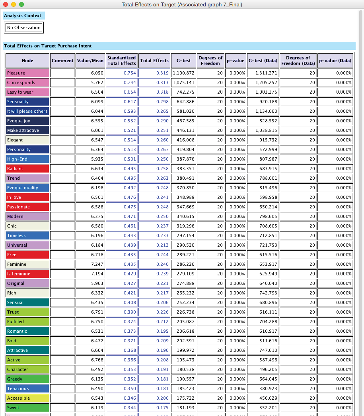Select the Easy to wear node cell
Screen dimensions: 364x416
point(27,92)
